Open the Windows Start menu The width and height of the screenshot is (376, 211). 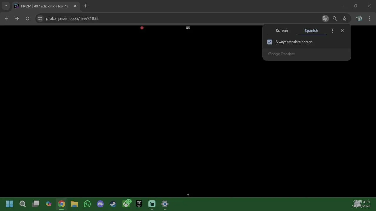tap(9, 204)
